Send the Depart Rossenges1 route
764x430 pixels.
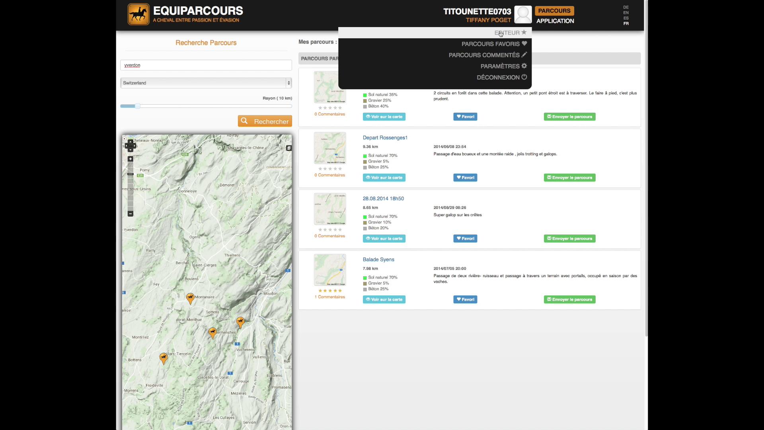click(569, 178)
